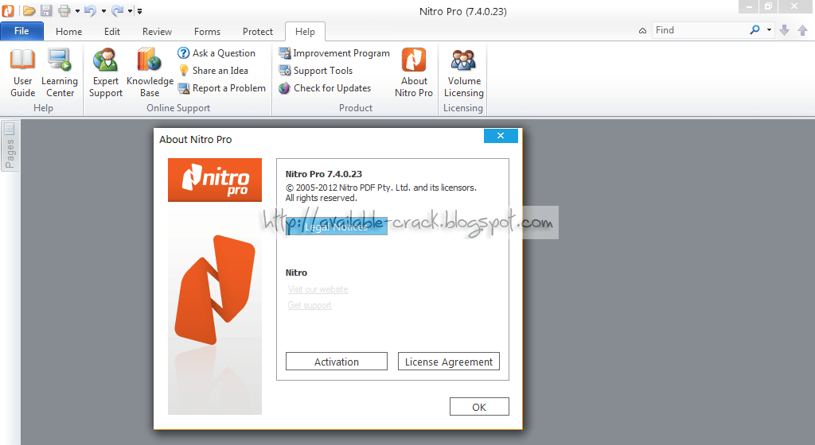This screenshot has width=815, height=445.
Task: Launch Expert Support
Action: 106,72
